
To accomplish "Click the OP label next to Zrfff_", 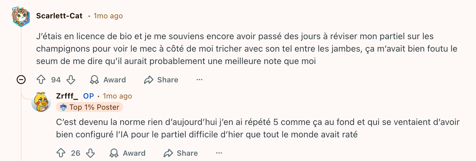I will coord(89,96).
